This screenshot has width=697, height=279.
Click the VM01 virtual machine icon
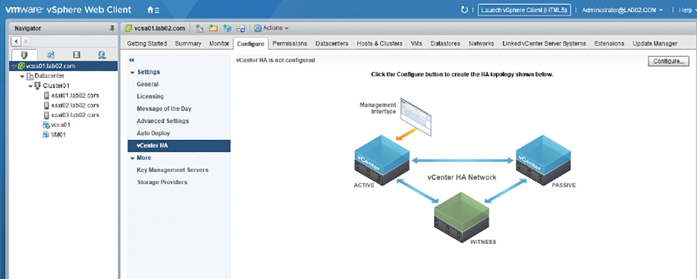click(x=46, y=135)
